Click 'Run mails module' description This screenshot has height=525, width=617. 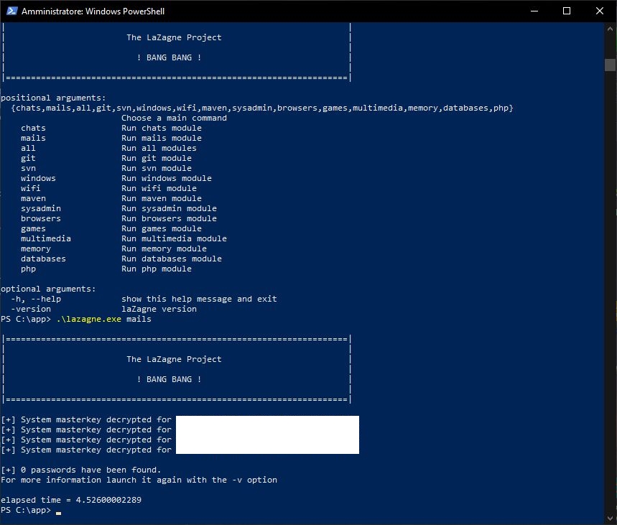pyautogui.click(x=162, y=138)
